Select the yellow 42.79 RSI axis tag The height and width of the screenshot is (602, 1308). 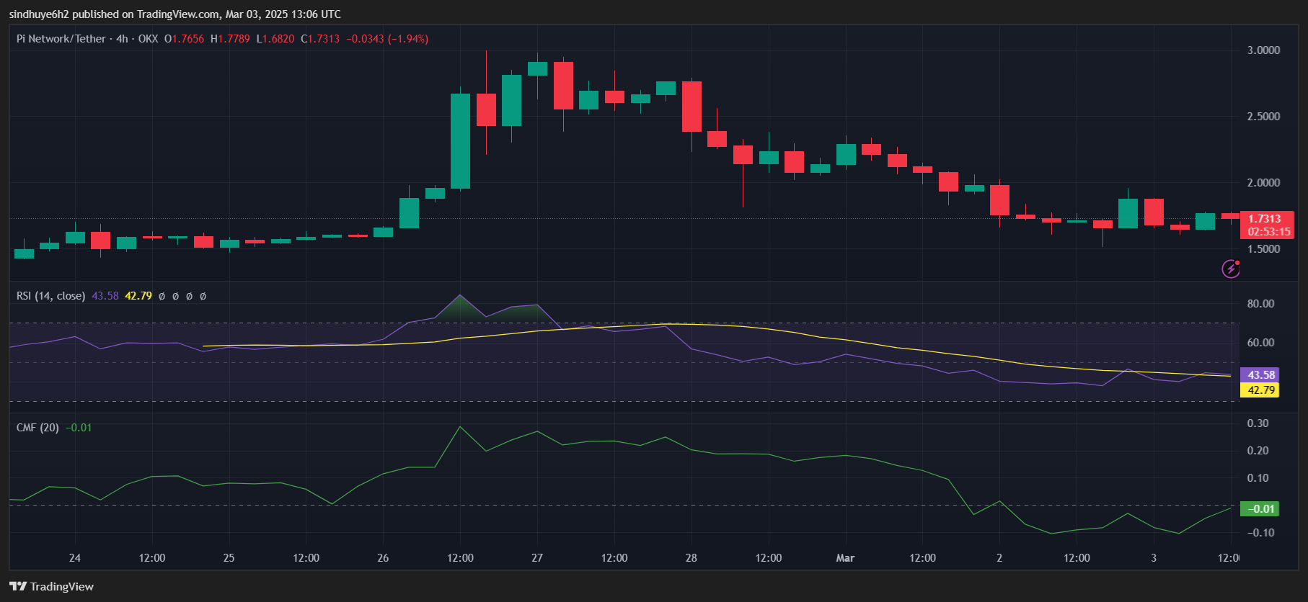pos(1260,390)
